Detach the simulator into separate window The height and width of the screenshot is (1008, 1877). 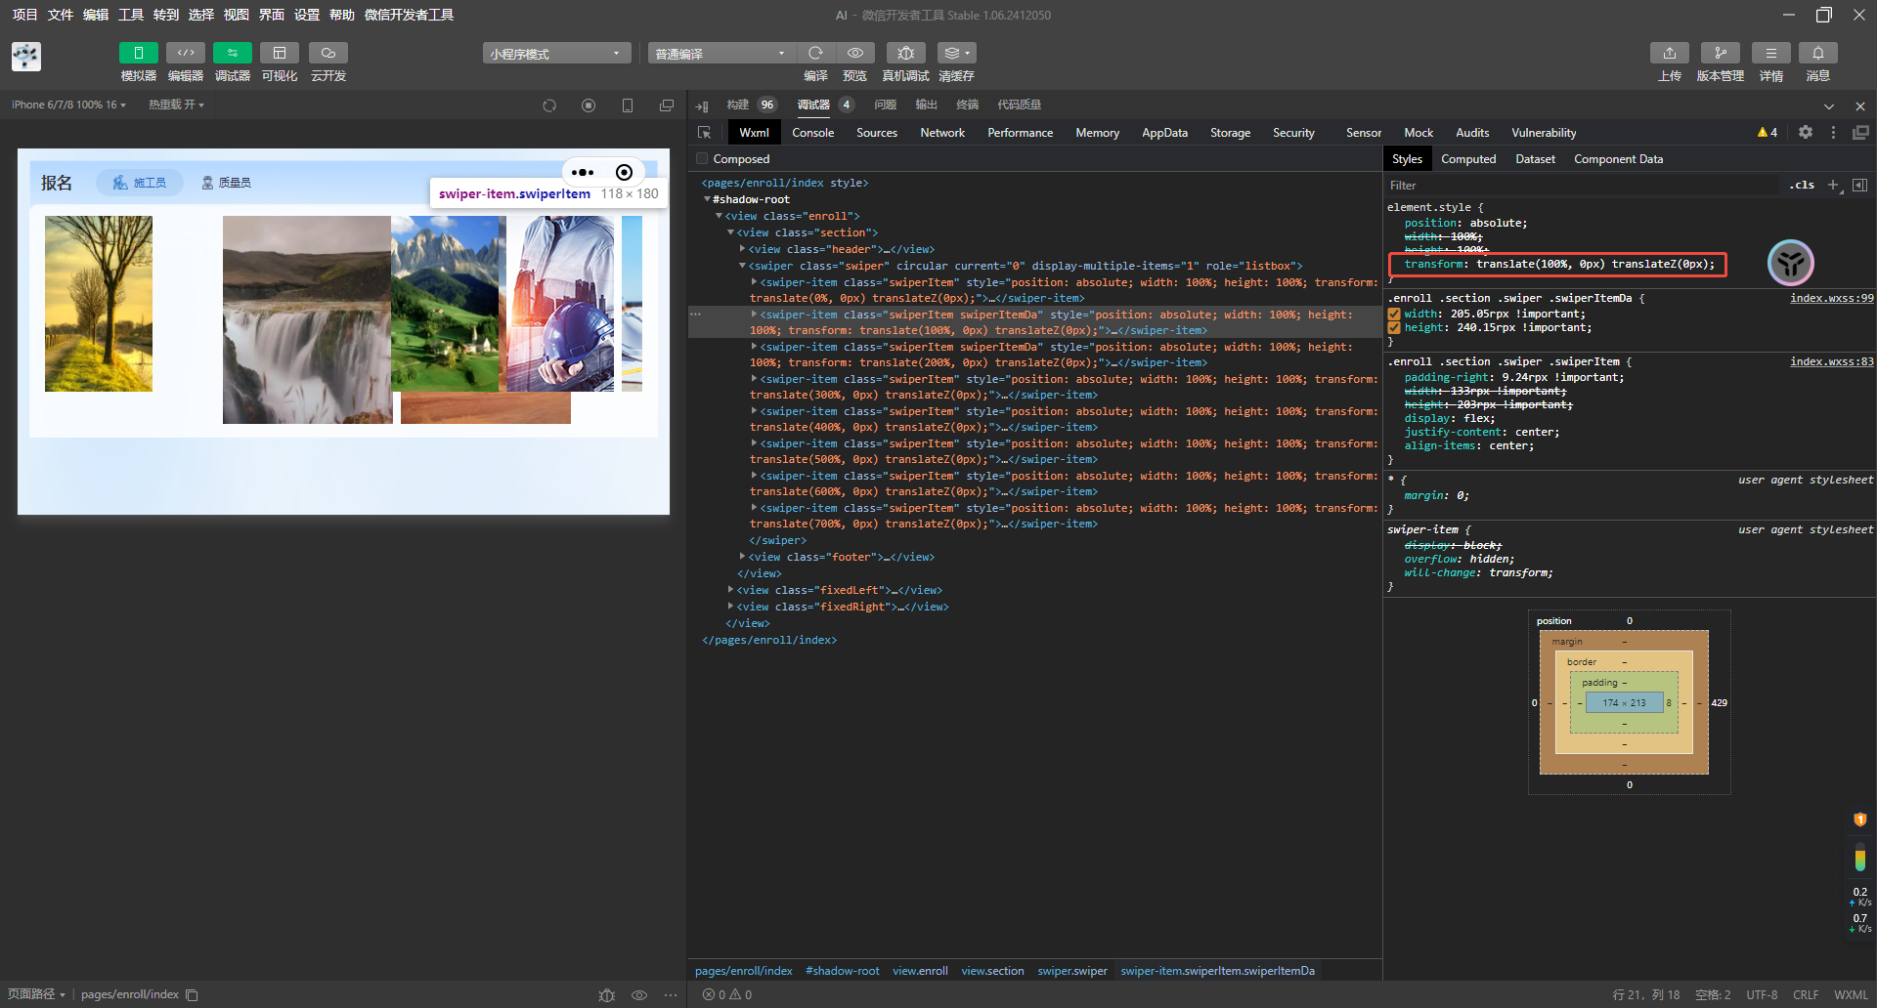[x=667, y=105]
